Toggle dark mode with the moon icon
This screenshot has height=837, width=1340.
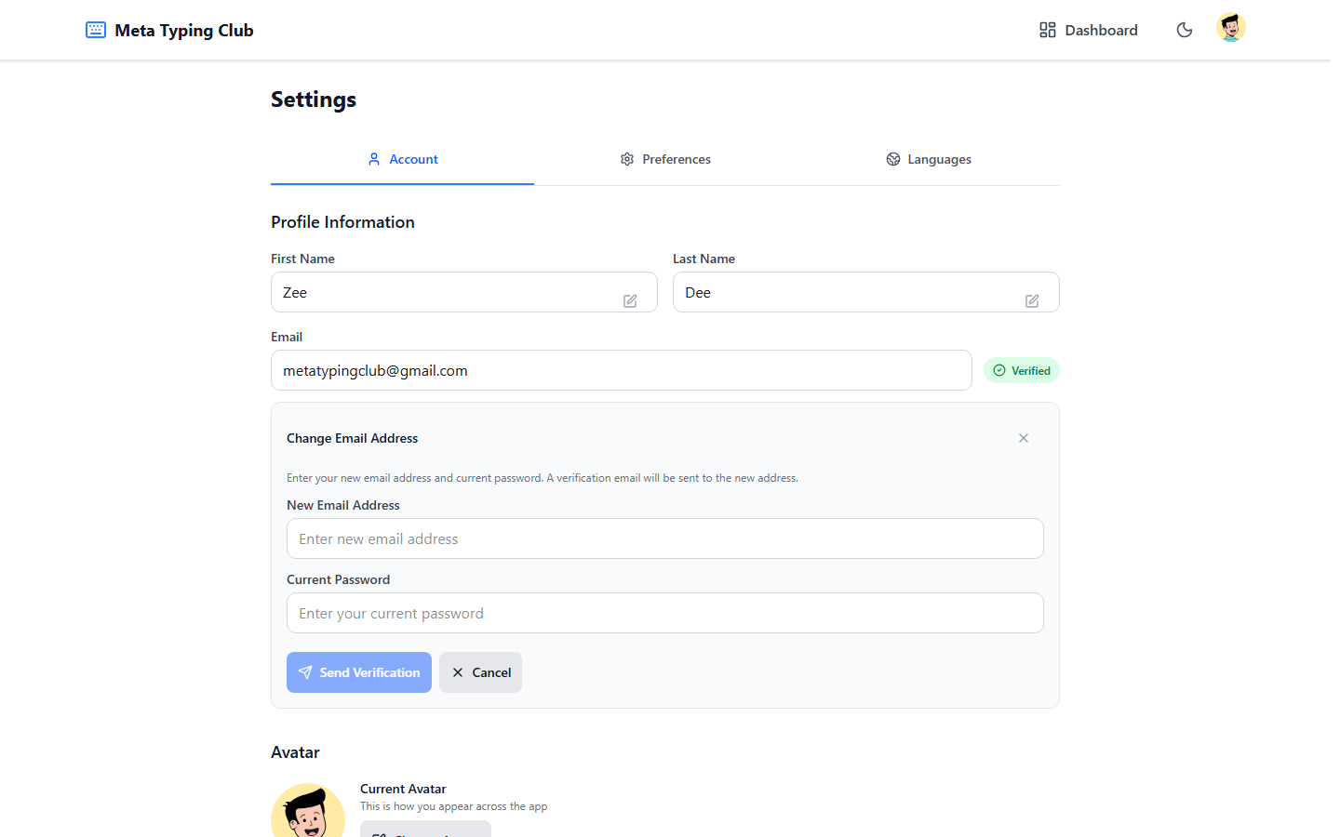1185,30
